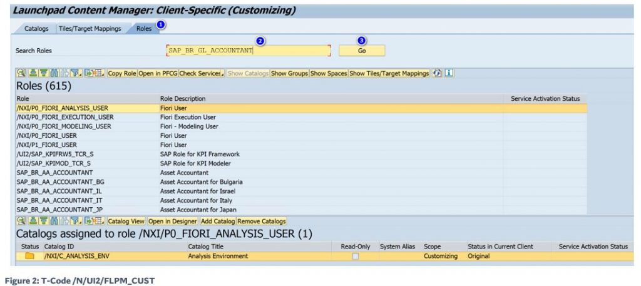
Task: Click the Copy Role button
Action: click(x=122, y=74)
